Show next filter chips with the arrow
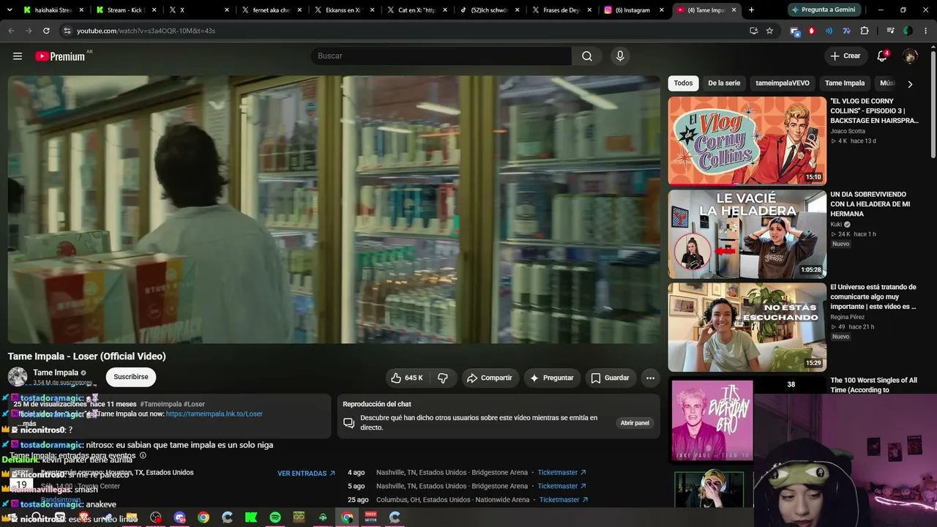The height and width of the screenshot is (527, 937). (x=910, y=84)
